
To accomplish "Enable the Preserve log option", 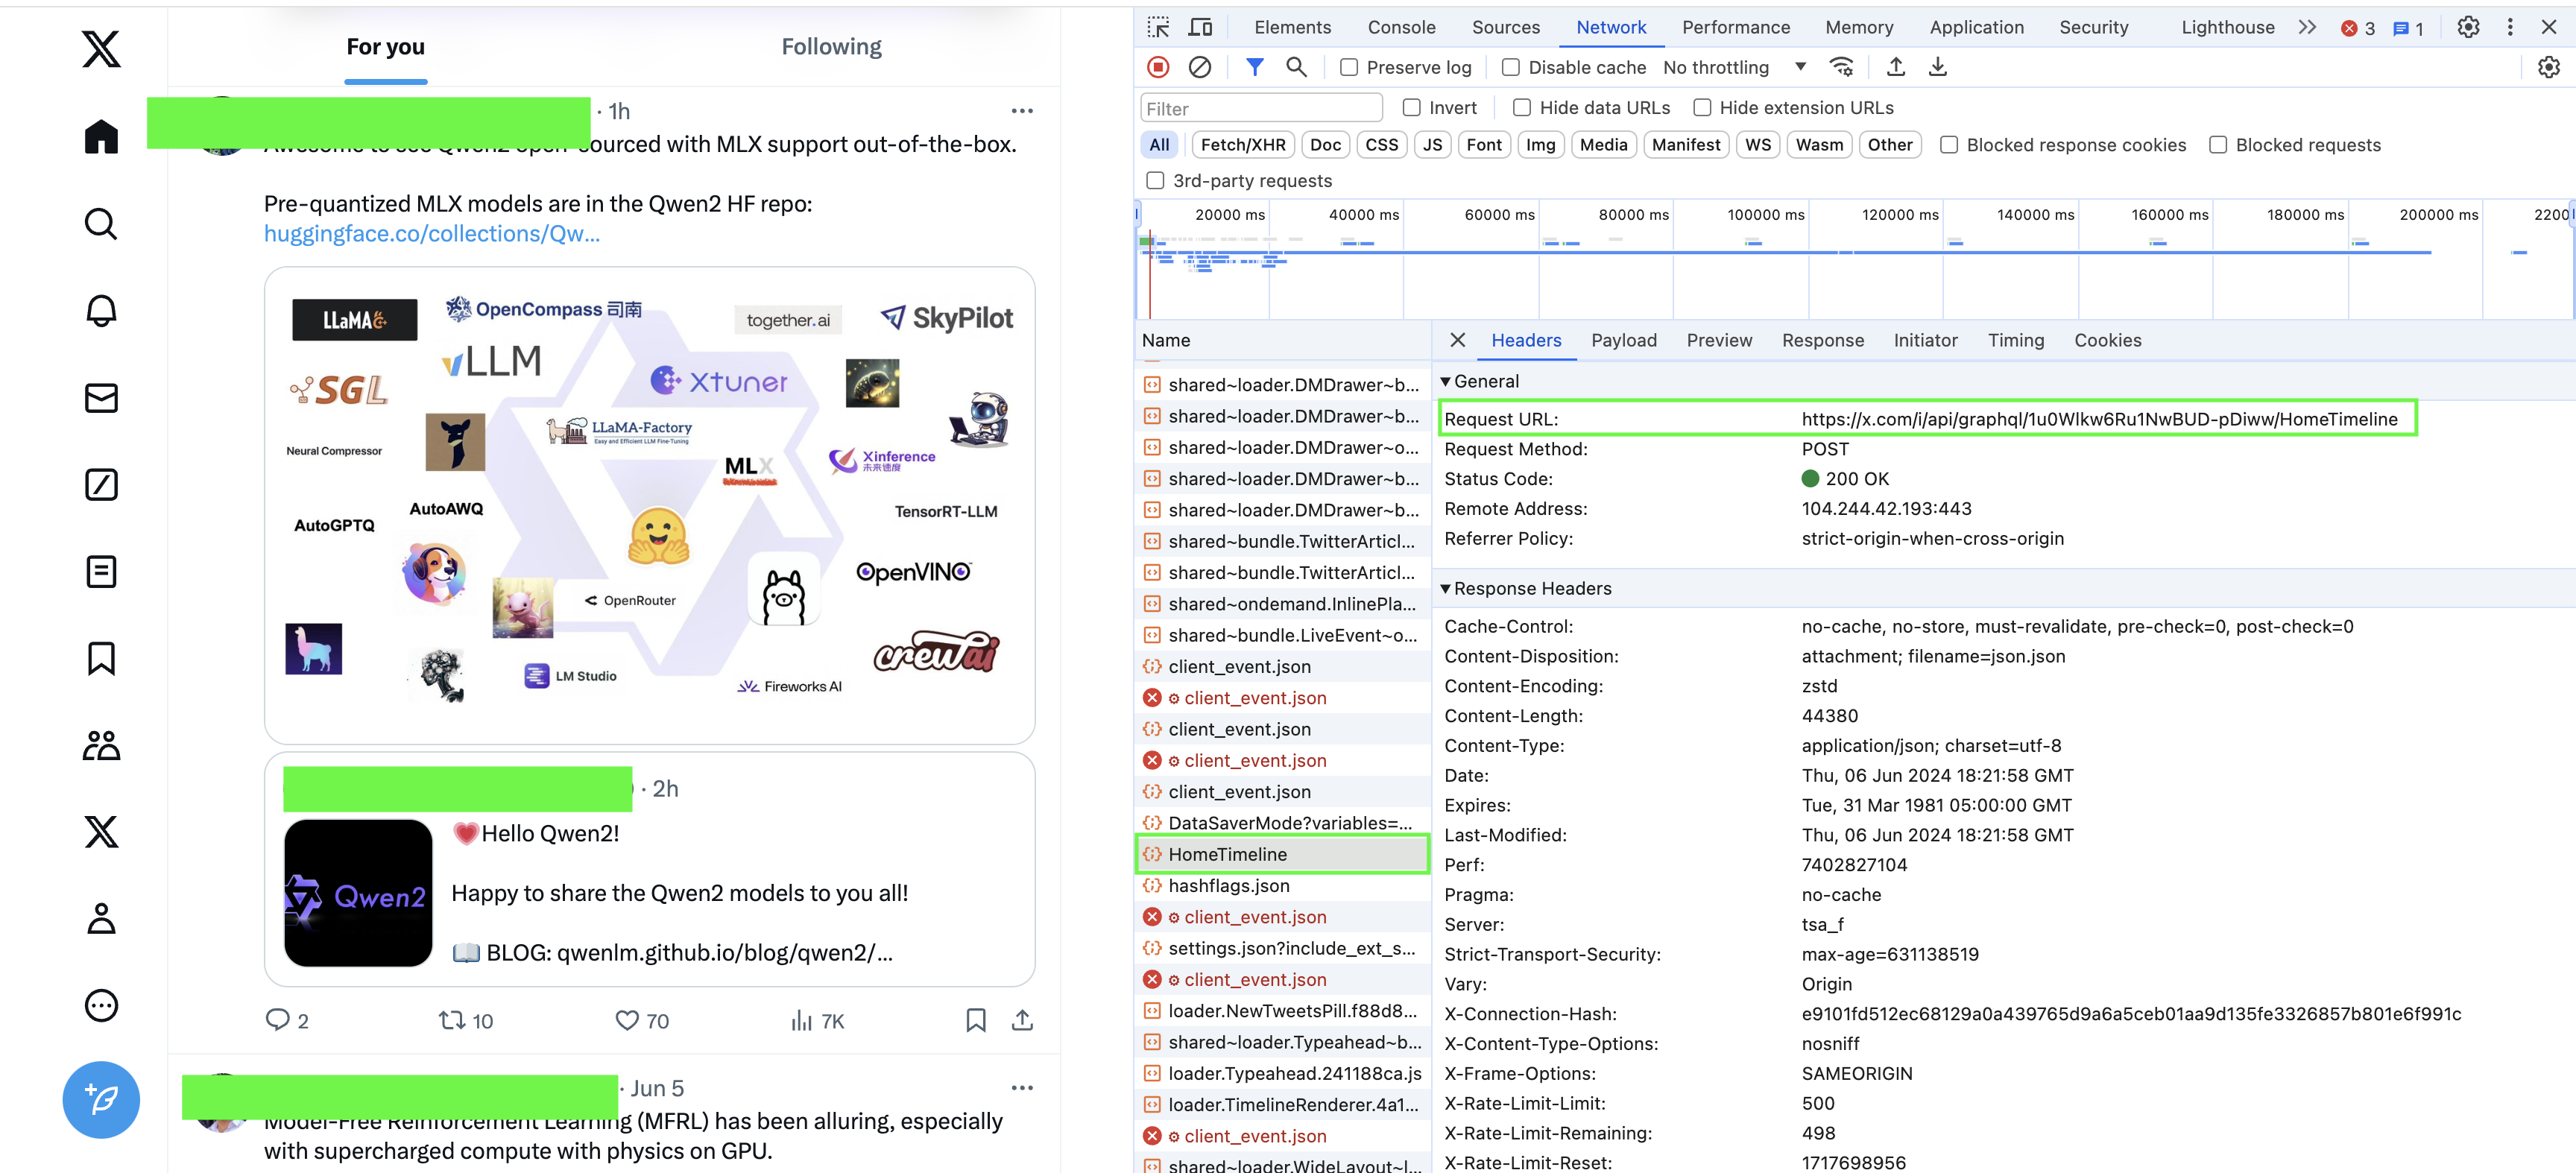I will (1349, 67).
